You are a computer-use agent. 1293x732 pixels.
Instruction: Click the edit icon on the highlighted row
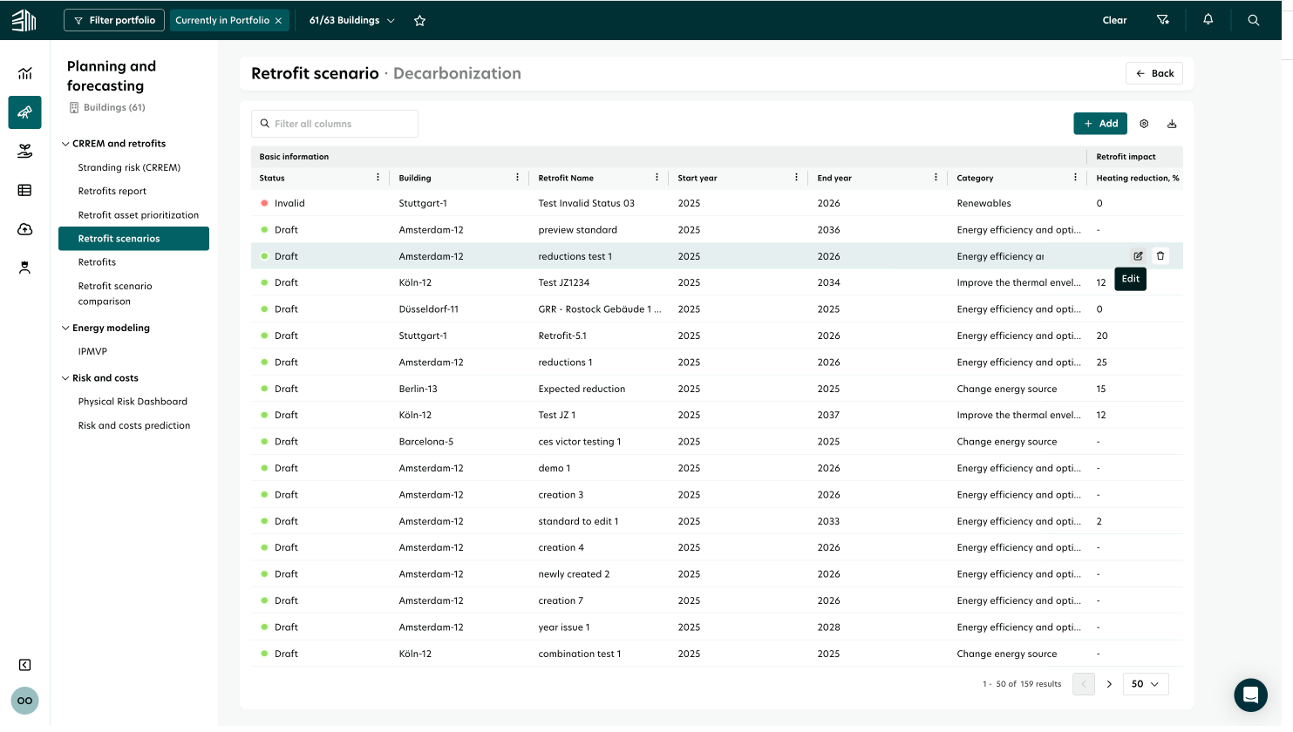[x=1138, y=256]
